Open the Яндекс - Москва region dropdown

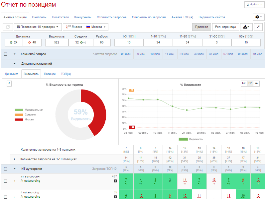coord(86,27)
